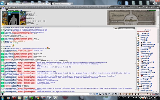160x100 pixels.
Task: Open the Chrome browser from the taskbar
Action: (x=38, y=98)
